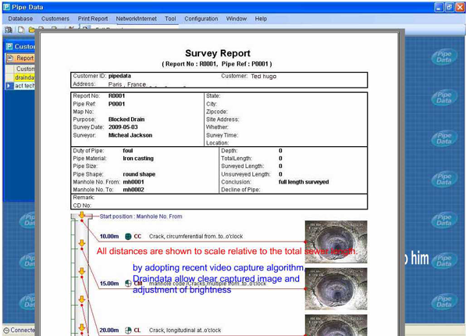The image size is (466, 336).
Task: Click the yellow arrow at the pipe start position
Action: 82,215
